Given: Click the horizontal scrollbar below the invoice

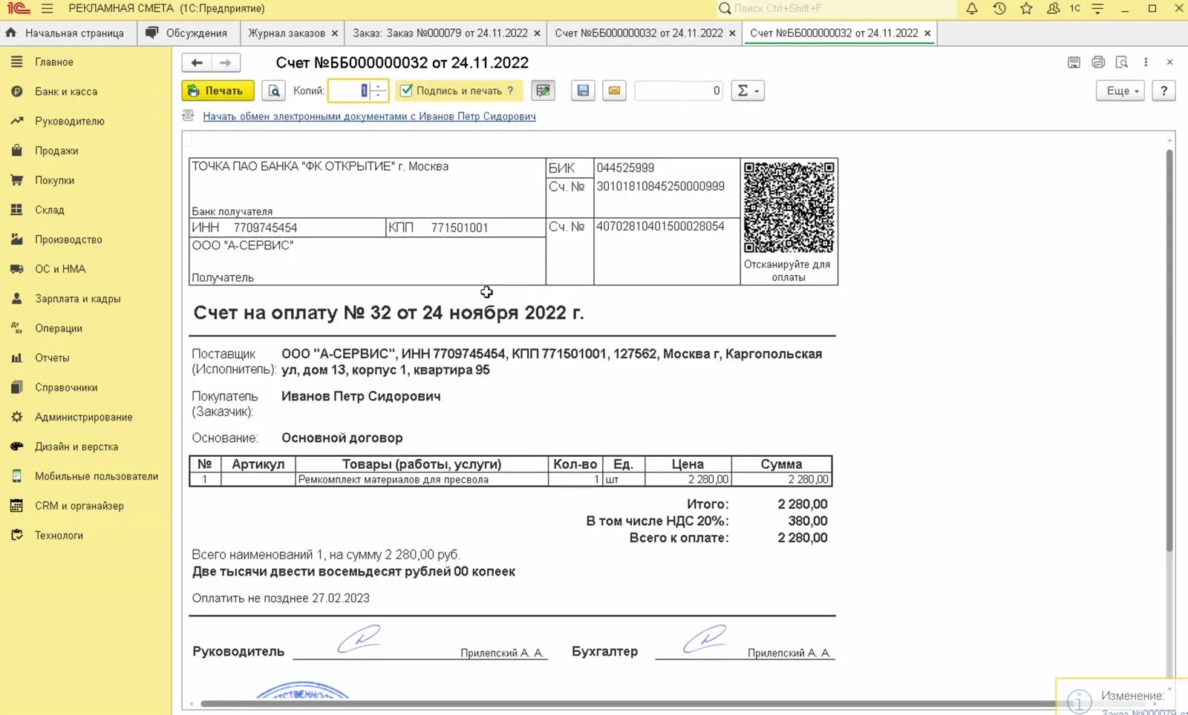Looking at the screenshot, I should coord(627,703).
